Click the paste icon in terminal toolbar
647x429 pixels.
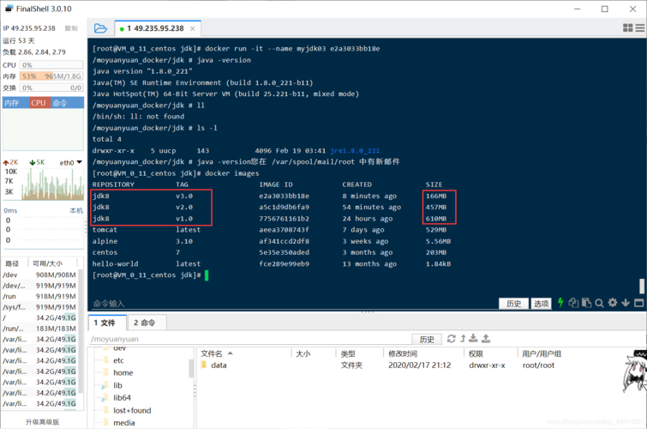(586, 303)
